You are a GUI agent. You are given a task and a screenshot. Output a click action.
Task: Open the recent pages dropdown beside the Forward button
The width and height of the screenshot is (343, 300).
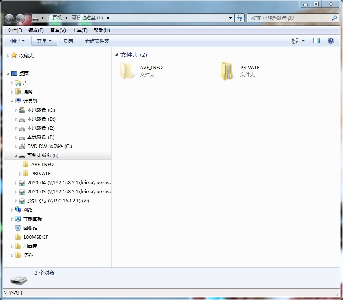[28, 19]
